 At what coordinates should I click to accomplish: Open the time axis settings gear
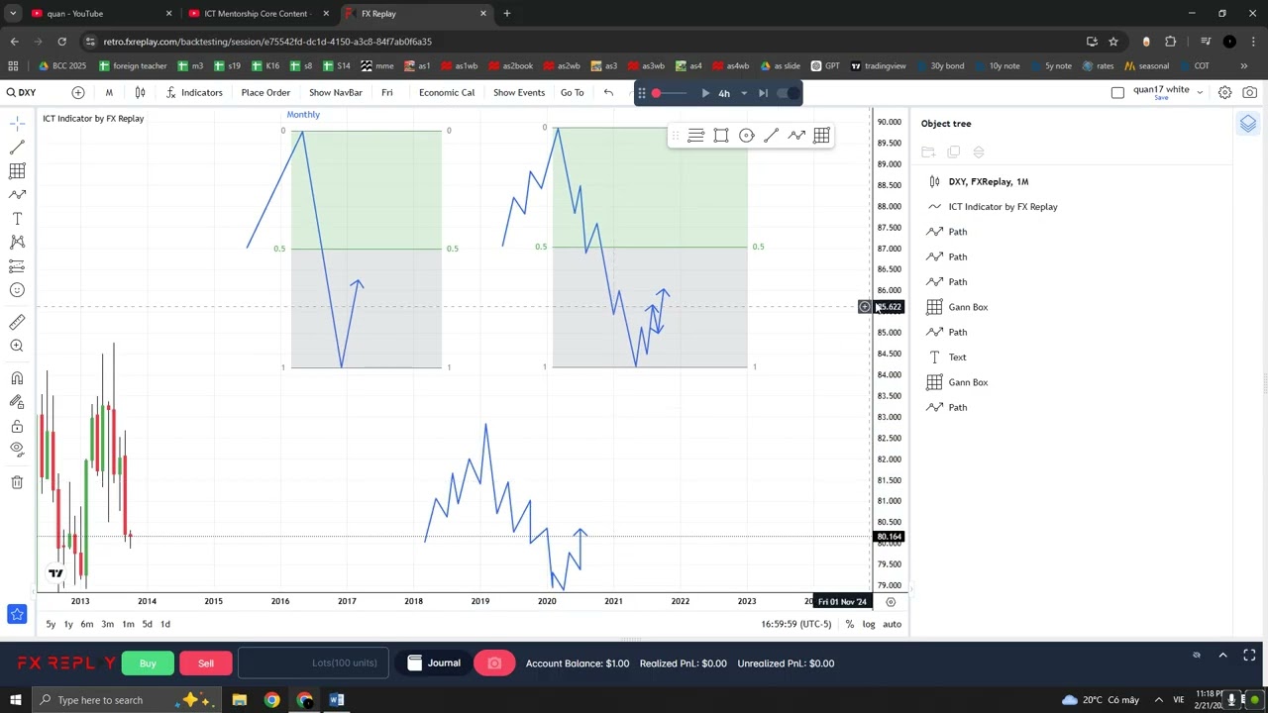pyautogui.click(x=891, y=602)
